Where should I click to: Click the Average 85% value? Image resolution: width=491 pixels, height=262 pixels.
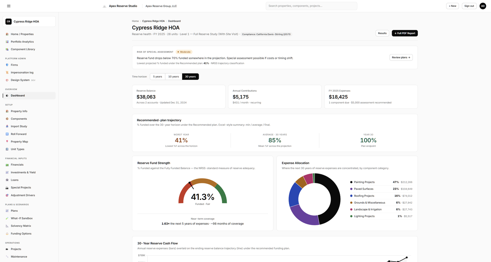pos(275,140)
